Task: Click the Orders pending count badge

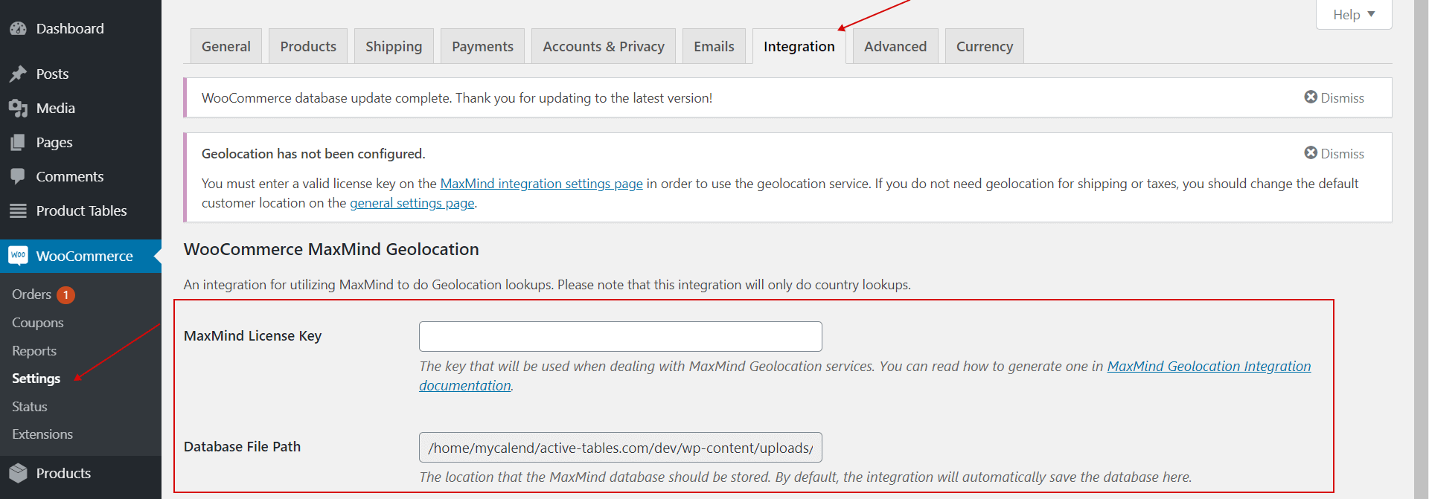Action: click(x=65, y=295)
